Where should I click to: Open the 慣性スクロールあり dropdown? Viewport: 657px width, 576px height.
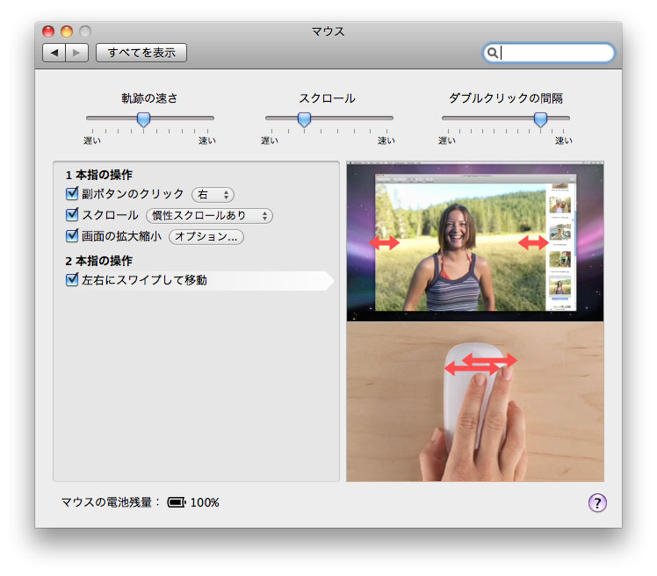coord(209,216)
